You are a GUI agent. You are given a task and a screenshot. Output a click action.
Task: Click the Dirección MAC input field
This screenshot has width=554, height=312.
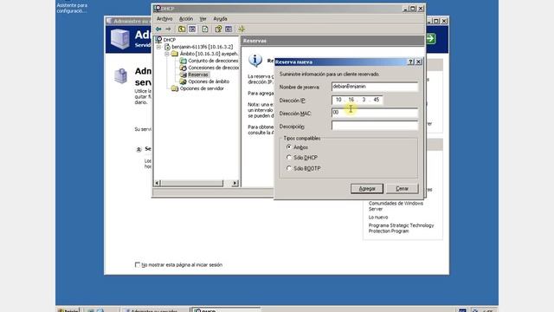point(375,113)
